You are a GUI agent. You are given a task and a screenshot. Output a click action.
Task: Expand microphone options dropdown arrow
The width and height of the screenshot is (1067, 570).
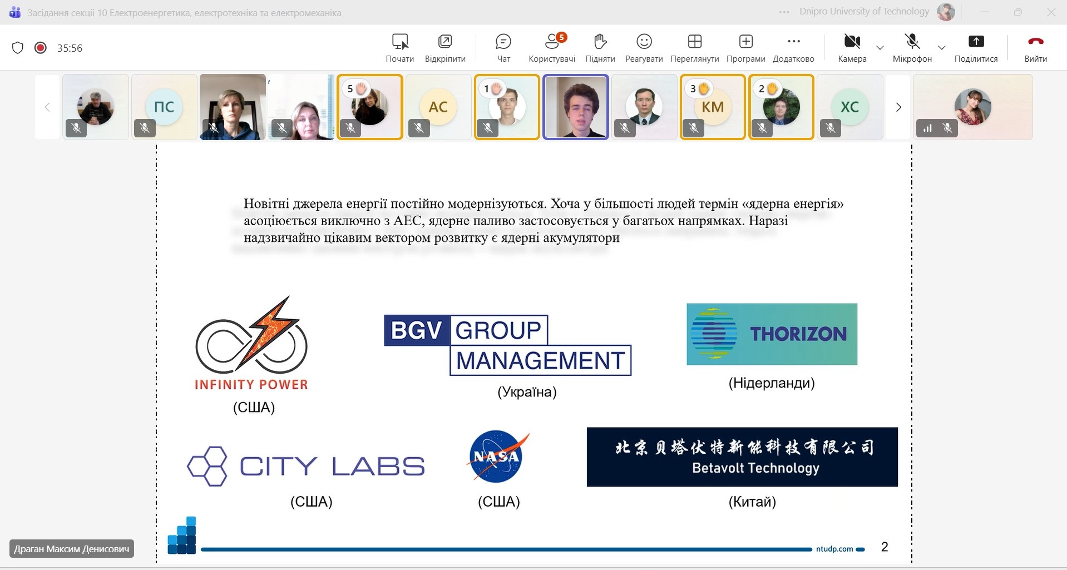click(942, 48)
